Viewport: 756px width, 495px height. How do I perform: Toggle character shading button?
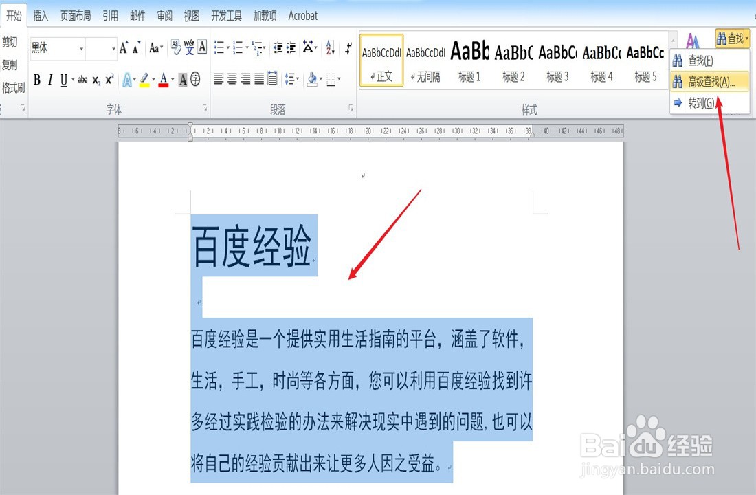click(x=183, y=80)
